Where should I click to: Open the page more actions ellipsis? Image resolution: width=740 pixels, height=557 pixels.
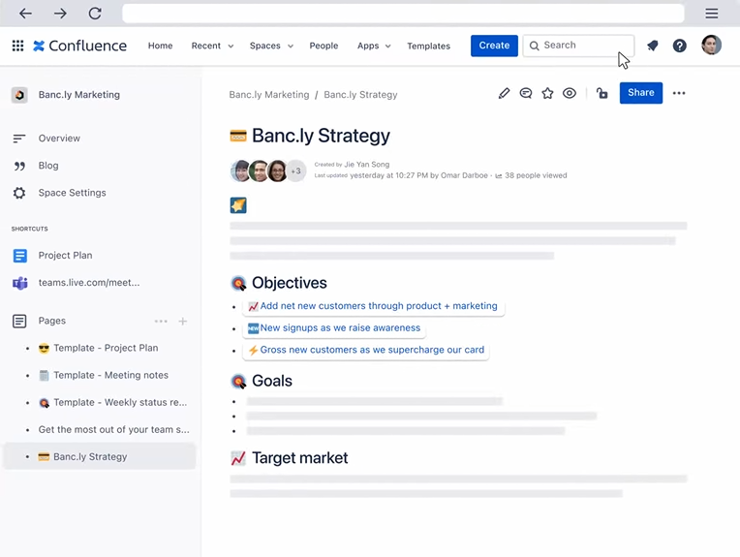(x=679, y=93)
